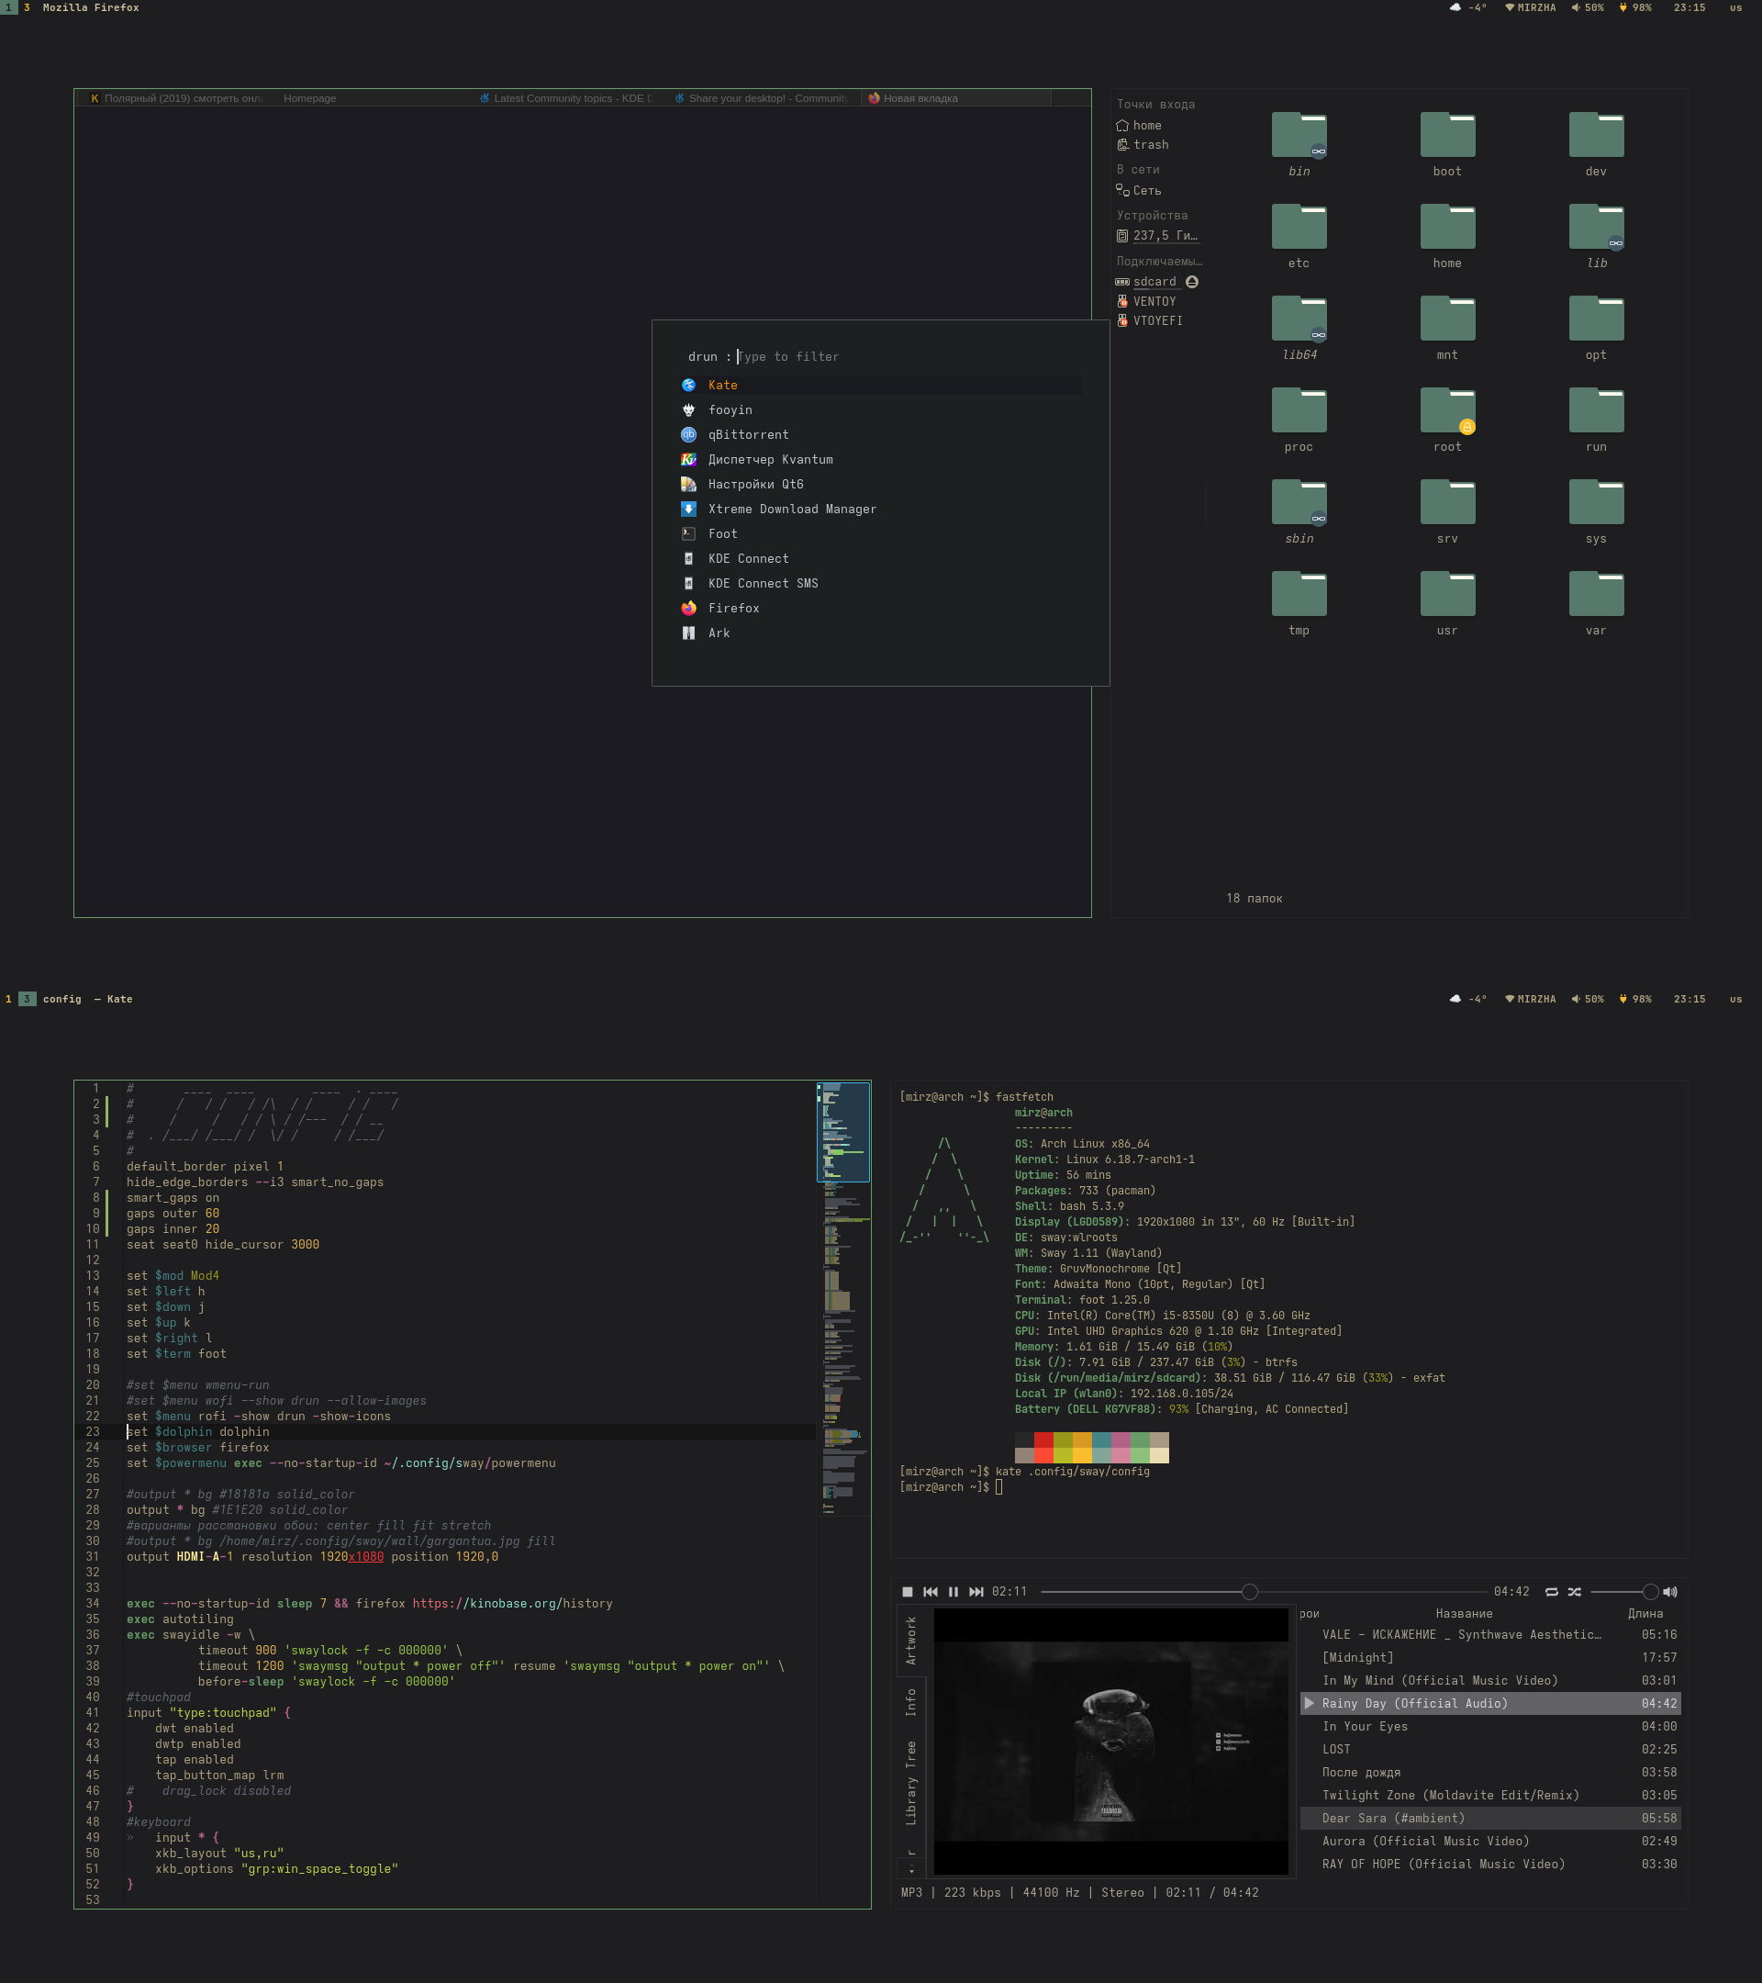The image size is (1762, 1983).
Task: Launch Firefox from the drun list
Action: (733, 609)
